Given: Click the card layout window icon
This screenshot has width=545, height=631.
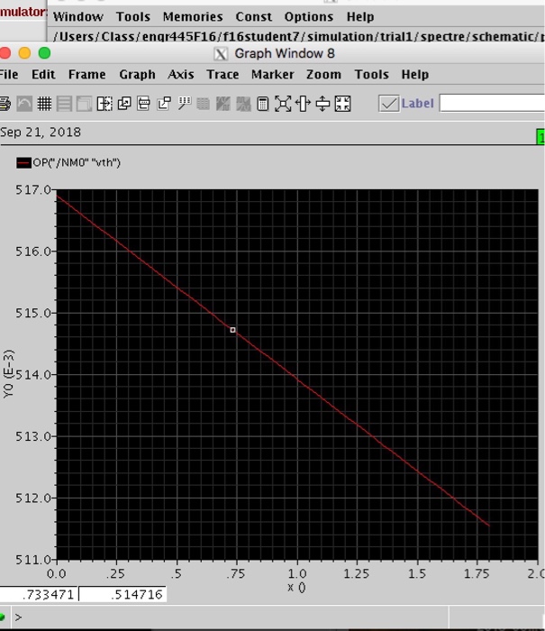Looking at the screenshot, I should [143, 104].
